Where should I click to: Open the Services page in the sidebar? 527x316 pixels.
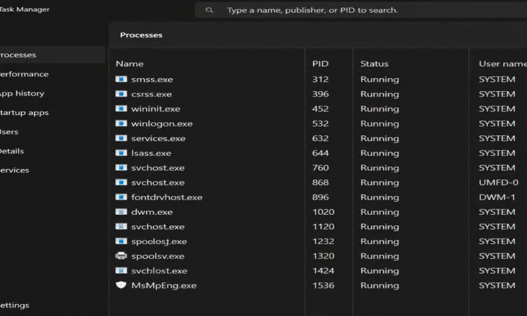pos(14,170)
